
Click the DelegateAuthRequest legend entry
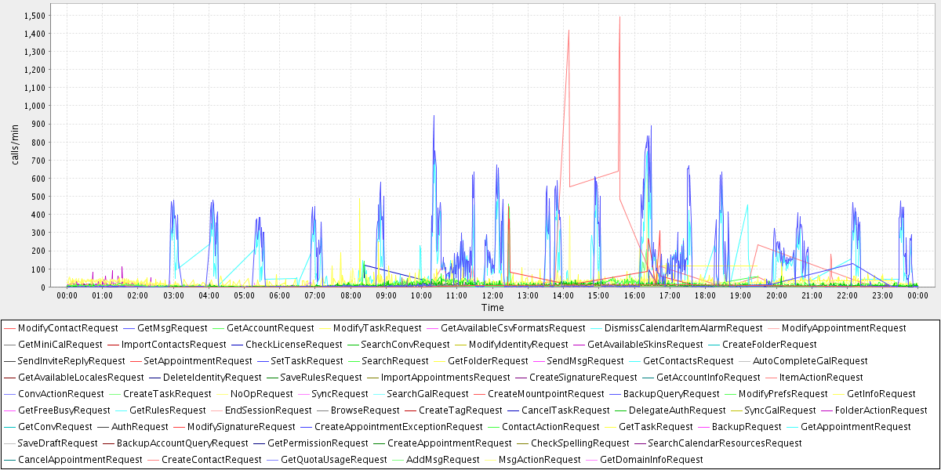pyautogui.click(x=678, y=410)
